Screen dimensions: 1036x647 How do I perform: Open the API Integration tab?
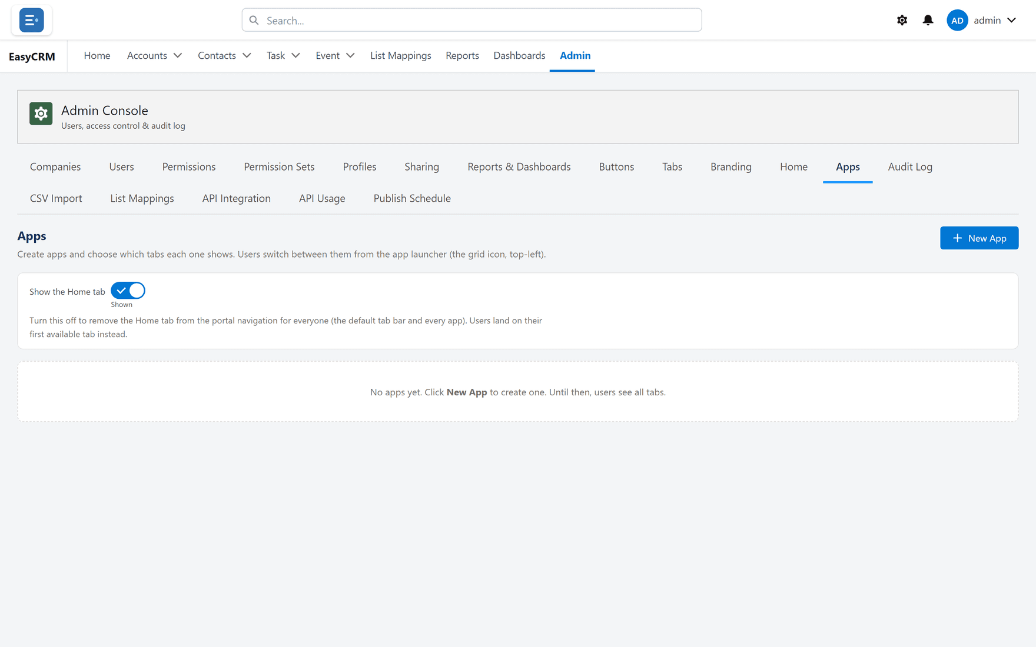(236, 198)
